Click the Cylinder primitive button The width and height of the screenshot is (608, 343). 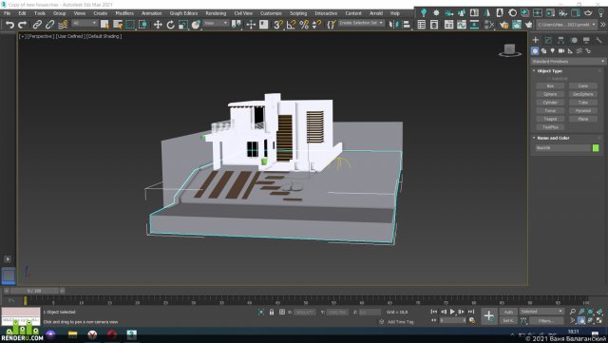(x=550, y=103)
